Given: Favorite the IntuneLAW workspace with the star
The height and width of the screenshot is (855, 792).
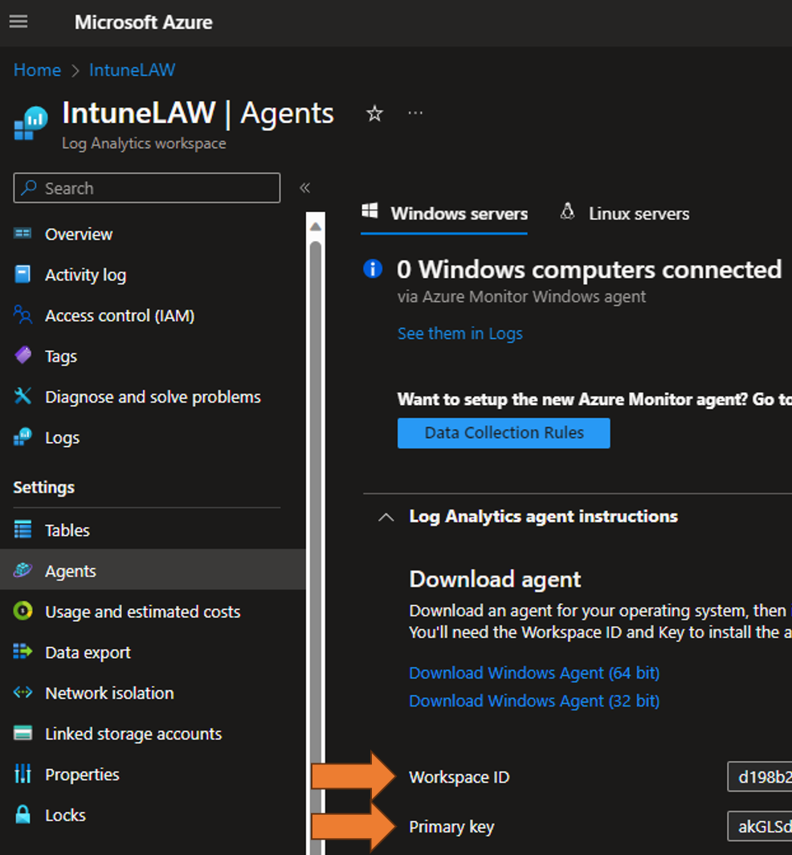Looking at the screenshot, I should [374, 113].
